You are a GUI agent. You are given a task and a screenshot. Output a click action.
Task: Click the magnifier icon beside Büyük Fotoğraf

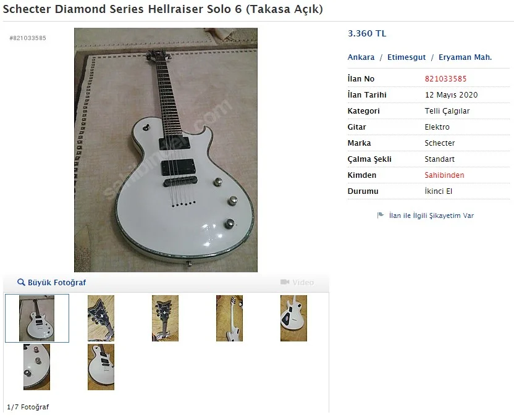click(21, 282)
